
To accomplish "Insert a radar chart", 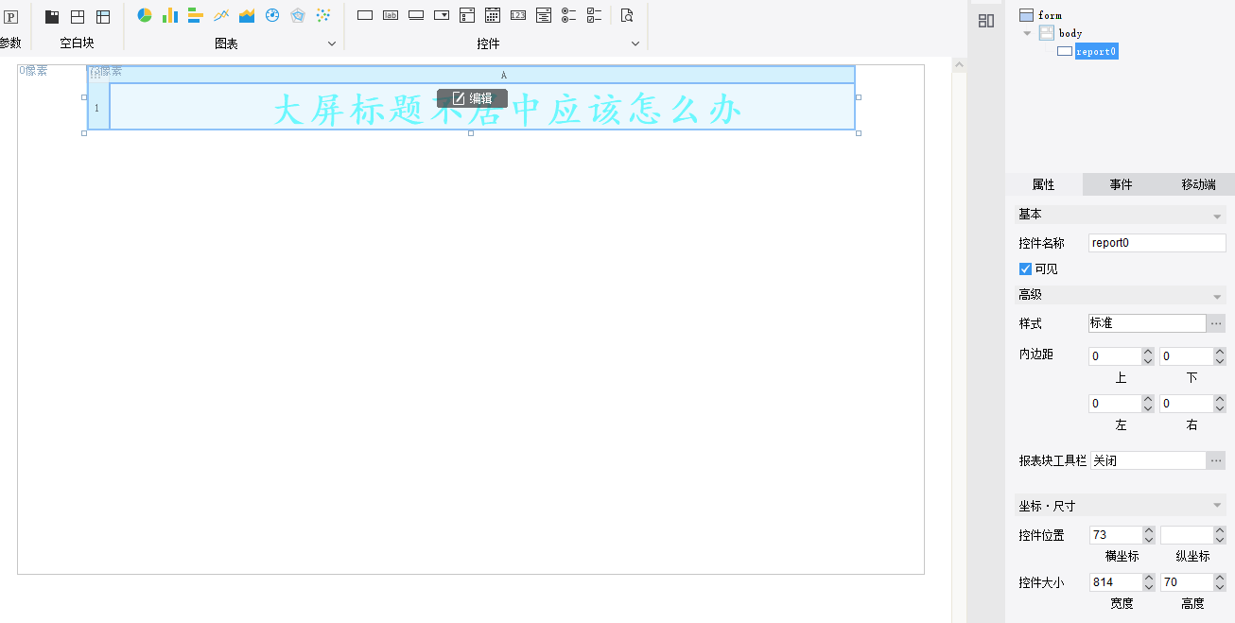I will pyautogui.click(x=298, y=15).
